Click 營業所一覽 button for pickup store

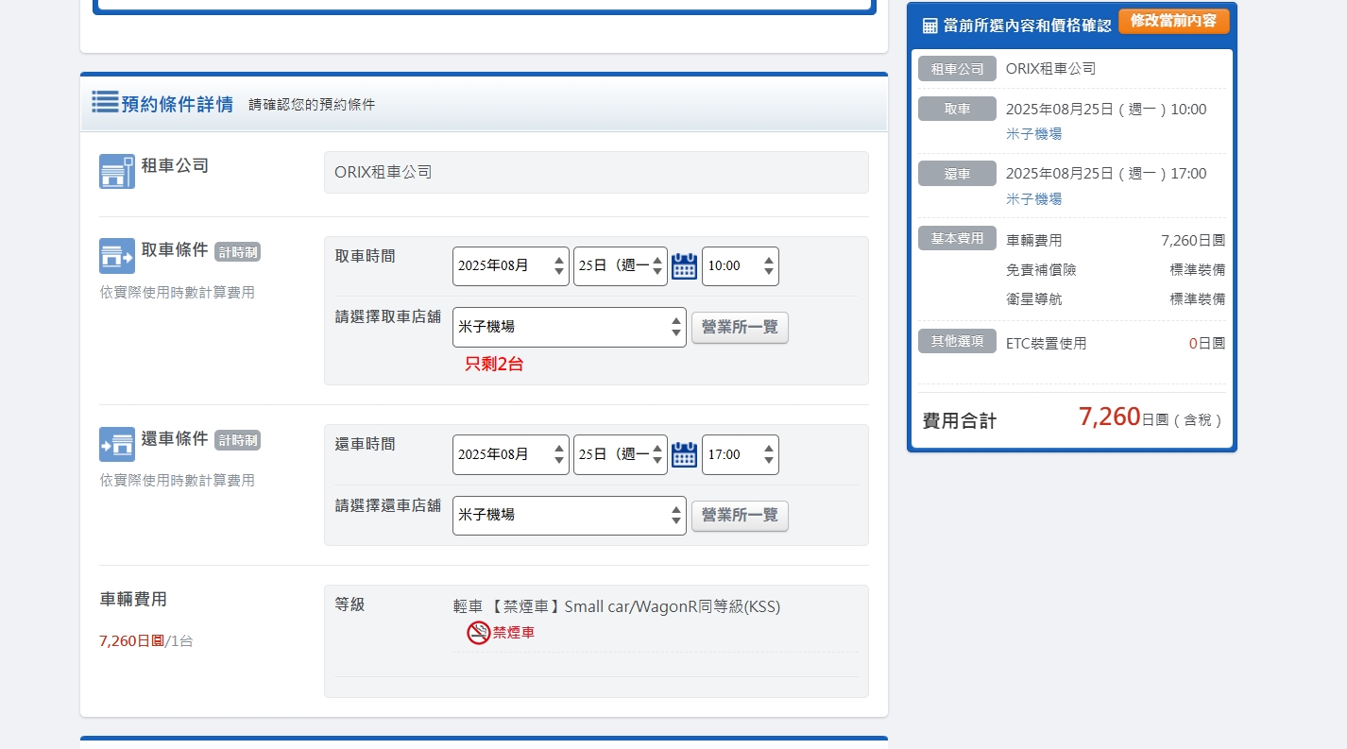(740, 328)
